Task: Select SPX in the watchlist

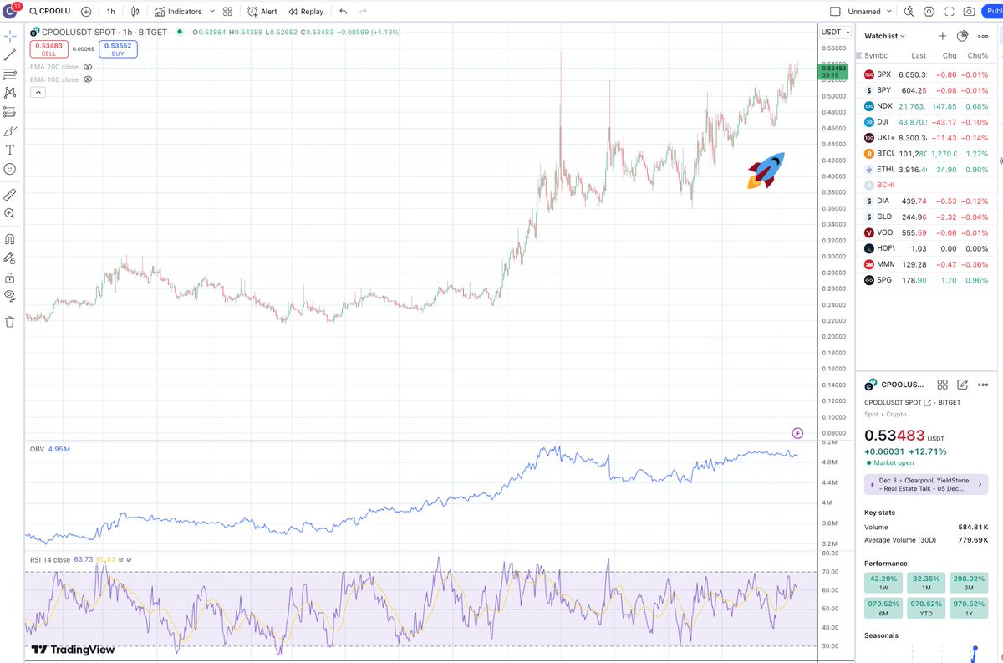Action: 927,74
